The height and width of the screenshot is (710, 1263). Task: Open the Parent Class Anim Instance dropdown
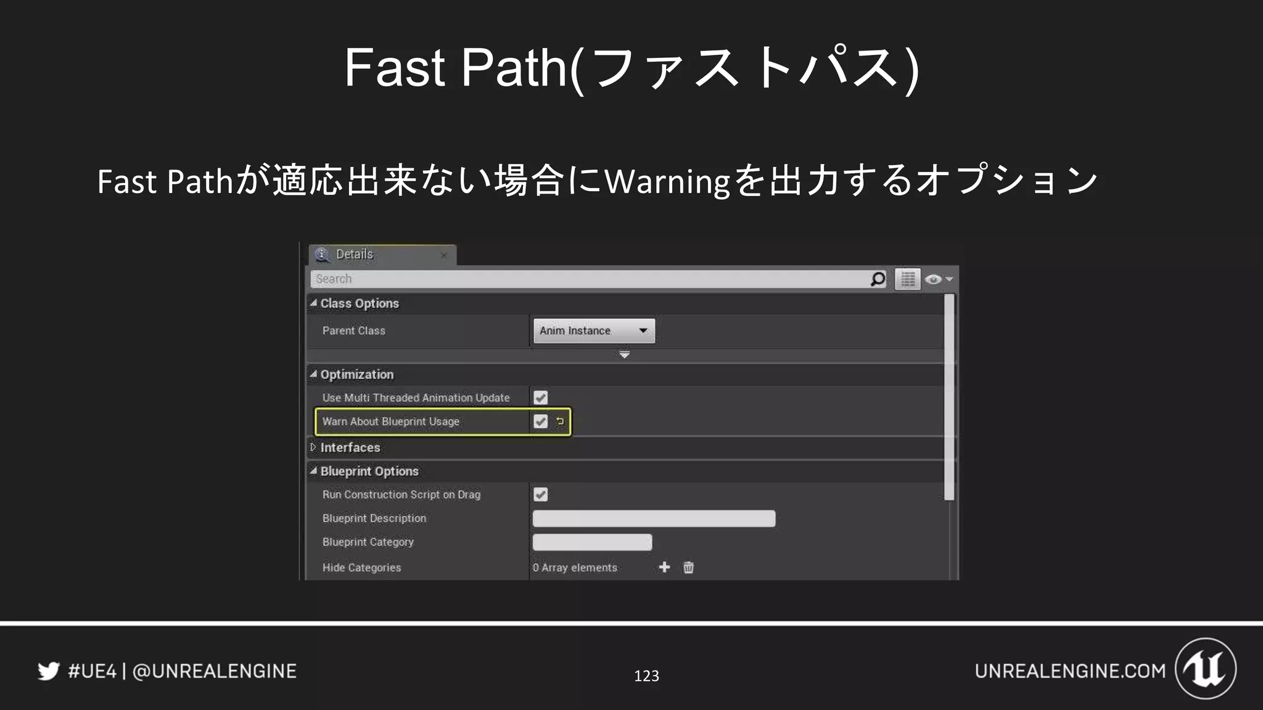(593, 330)
